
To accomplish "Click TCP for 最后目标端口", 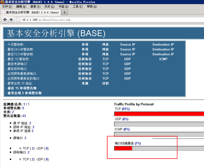I will (x=105, y=69).
